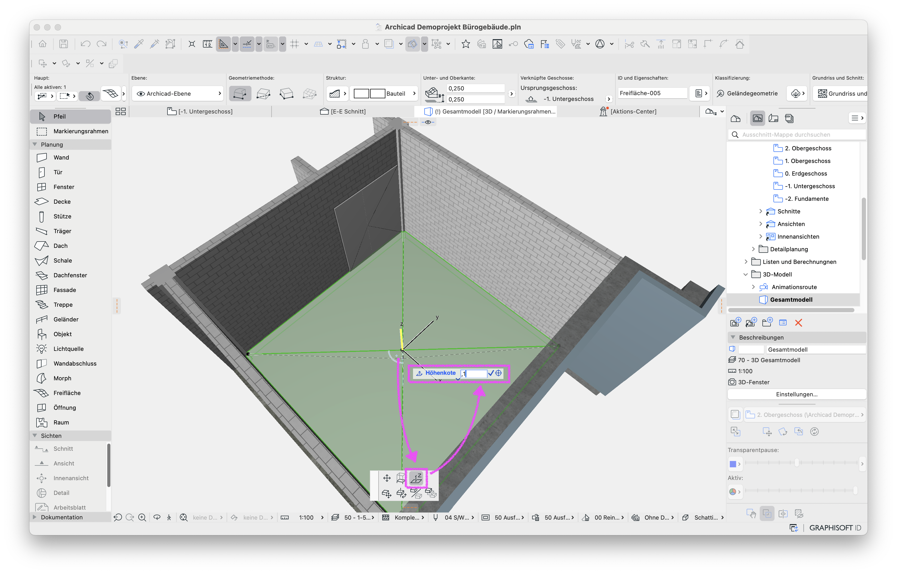Expand the Ansichten folder

(x=761, y=224)
